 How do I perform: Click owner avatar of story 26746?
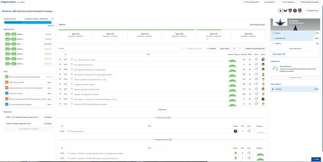(x=235, y=131)
